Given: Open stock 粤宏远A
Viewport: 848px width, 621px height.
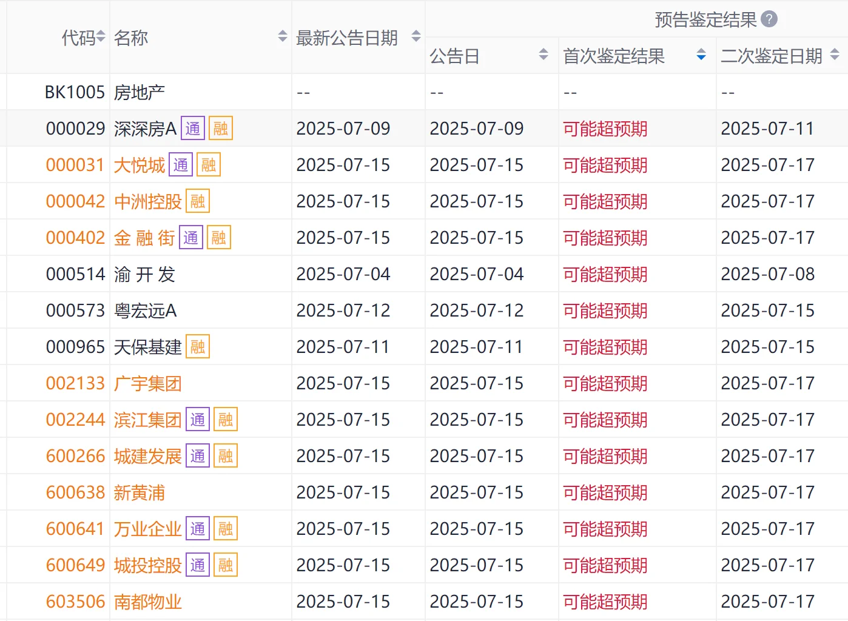Looking at the screenshot, I should click(x=145, y=310).
